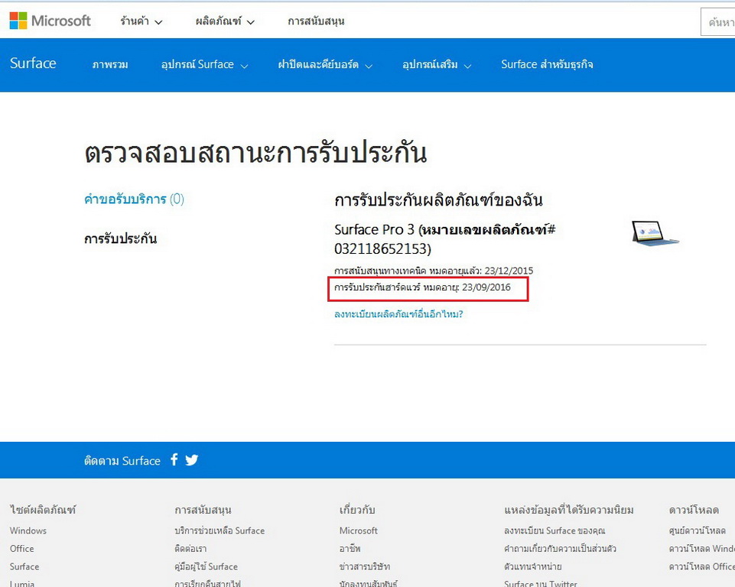Click the serial number 032118652153
The image size is (735, 587).
click(380, 248)
